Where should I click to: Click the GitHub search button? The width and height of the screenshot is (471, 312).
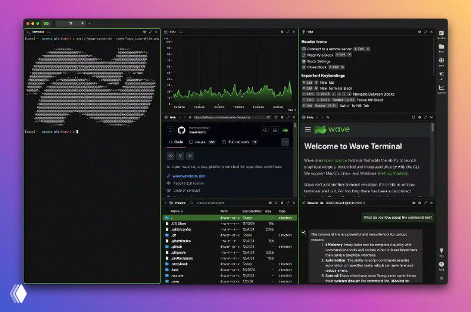265,130
